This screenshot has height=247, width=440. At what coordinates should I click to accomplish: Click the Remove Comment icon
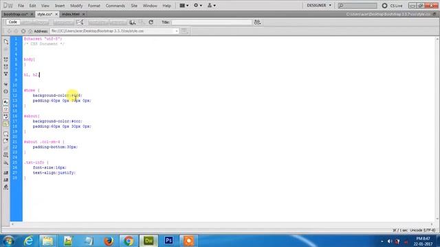6,141
